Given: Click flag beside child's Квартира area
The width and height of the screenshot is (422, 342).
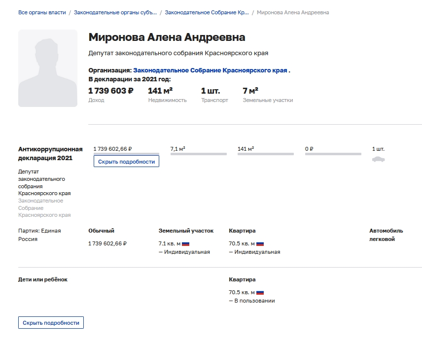Looking at the screenshot, I should (x=260, y=293).
